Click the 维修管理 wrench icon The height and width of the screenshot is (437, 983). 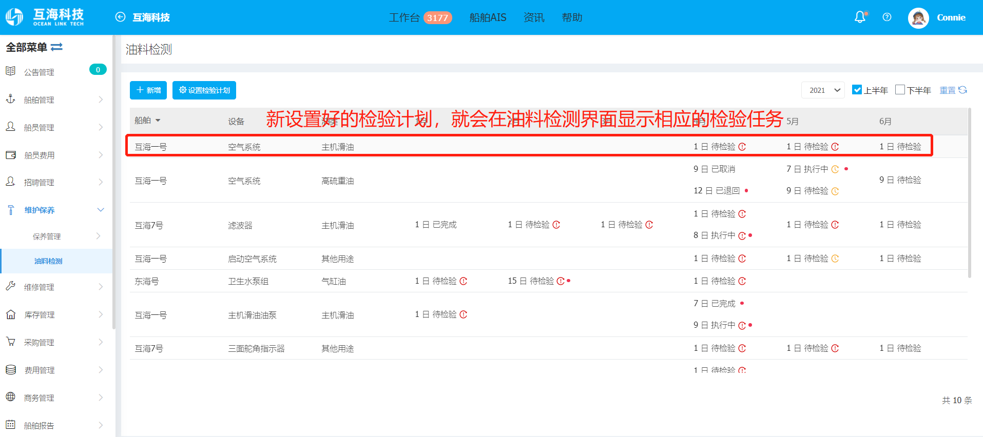[10, 286]
